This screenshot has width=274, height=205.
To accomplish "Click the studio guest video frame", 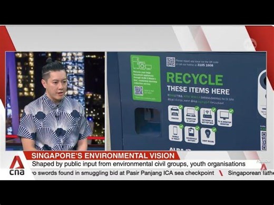I will 55,101.
